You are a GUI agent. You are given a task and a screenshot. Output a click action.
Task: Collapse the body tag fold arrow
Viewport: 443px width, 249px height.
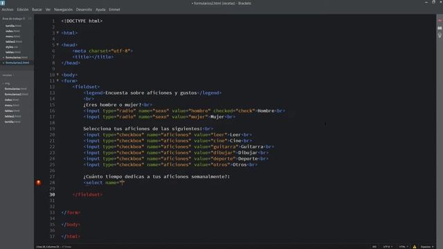58,75
